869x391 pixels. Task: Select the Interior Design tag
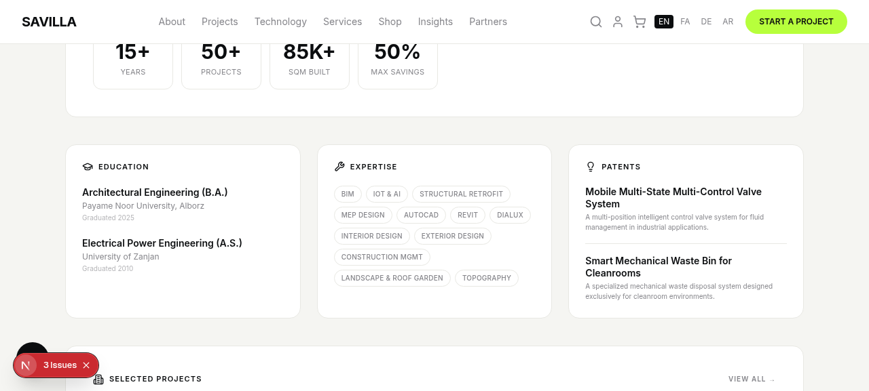pyautogui.click(x=372, y=236)
